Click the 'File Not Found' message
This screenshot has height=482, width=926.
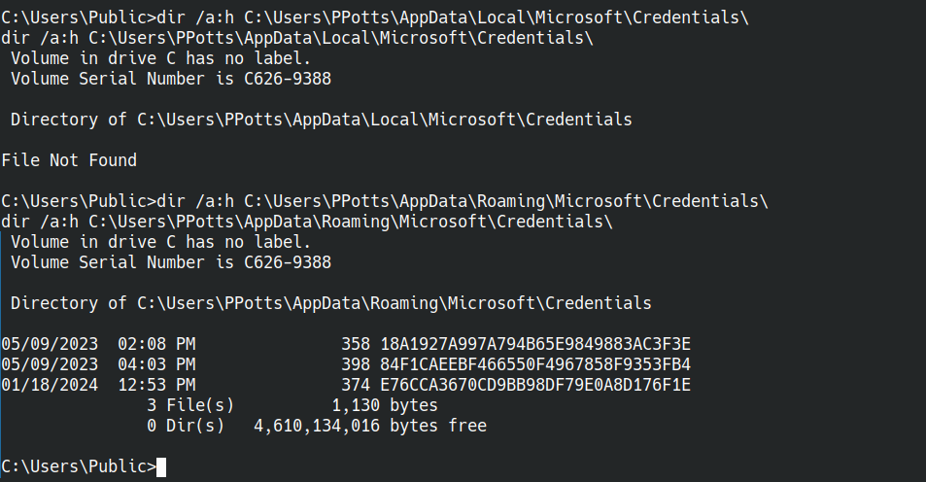69,160
